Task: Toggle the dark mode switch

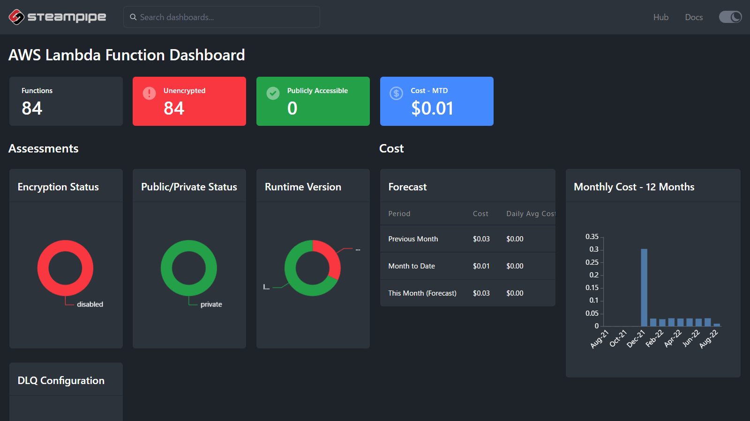Action: pos(730,17)
